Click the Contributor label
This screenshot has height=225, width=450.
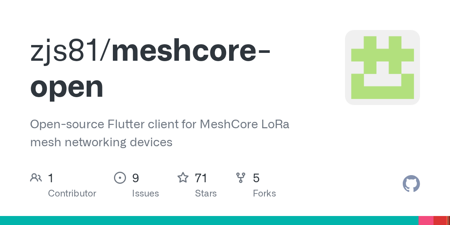[x=72, y=193]
